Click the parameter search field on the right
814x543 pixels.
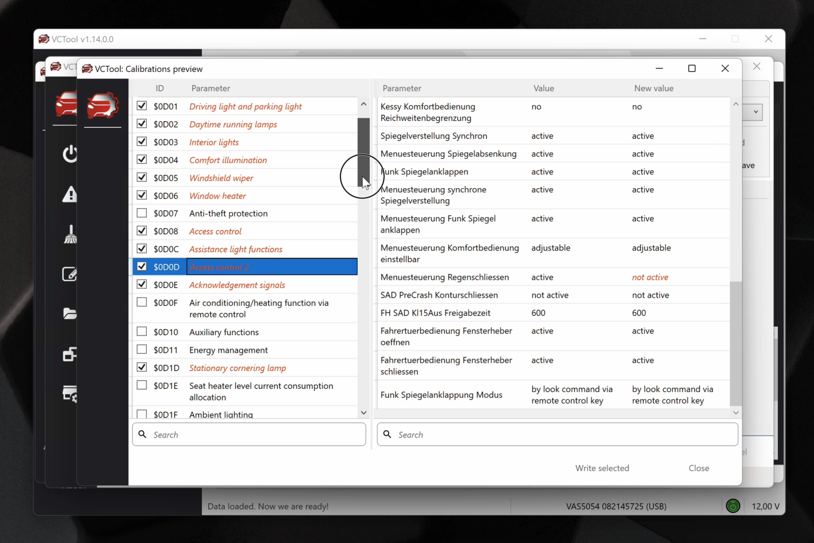(556, 434)
